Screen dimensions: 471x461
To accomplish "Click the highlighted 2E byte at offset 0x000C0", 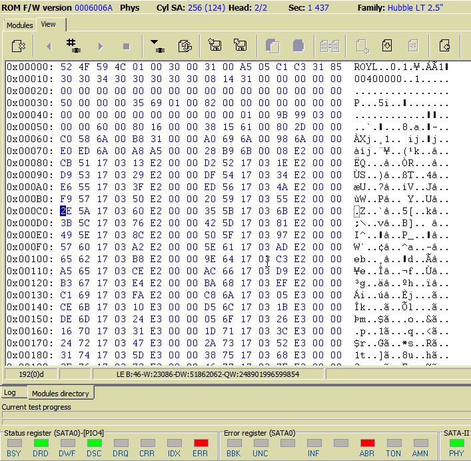I will tap(66, 211).
